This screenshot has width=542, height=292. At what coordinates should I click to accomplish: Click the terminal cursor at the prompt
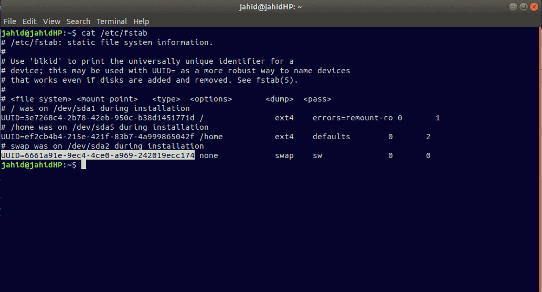(x=83, y=165)
